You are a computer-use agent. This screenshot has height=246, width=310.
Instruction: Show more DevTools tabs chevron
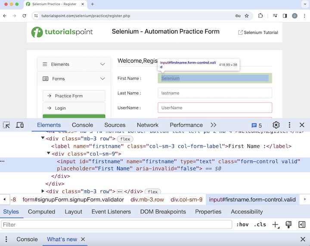[x=213, y=125]
